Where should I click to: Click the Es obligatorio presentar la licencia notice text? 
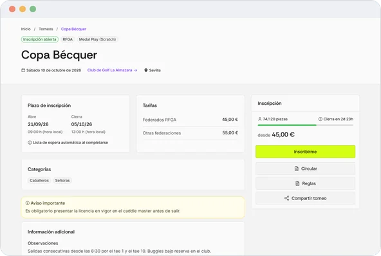point(103,211)
